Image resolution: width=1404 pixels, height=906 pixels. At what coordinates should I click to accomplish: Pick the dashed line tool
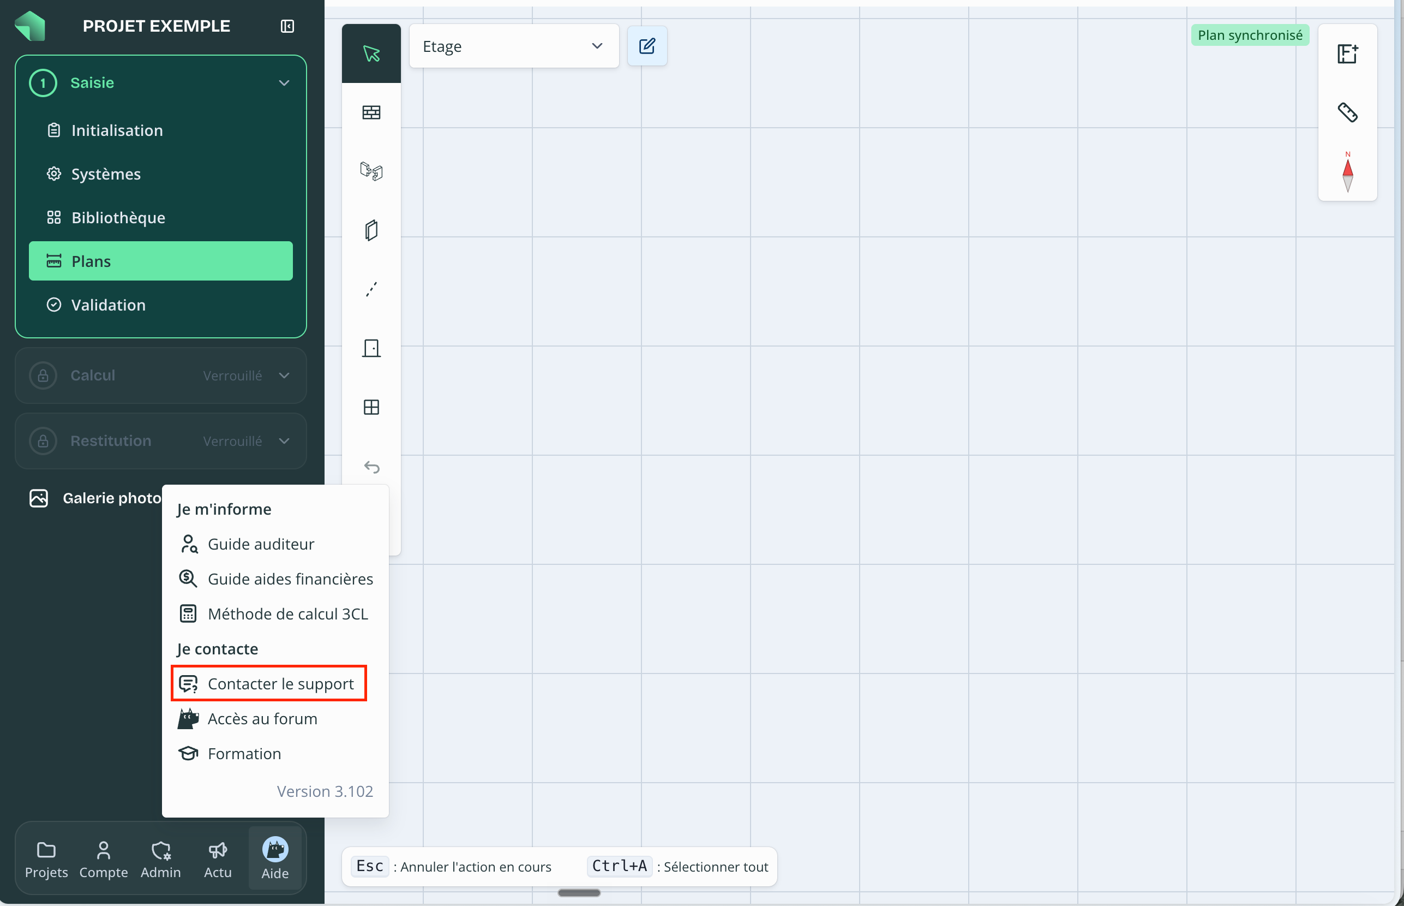pyautogui.click(x=371, y=289)
